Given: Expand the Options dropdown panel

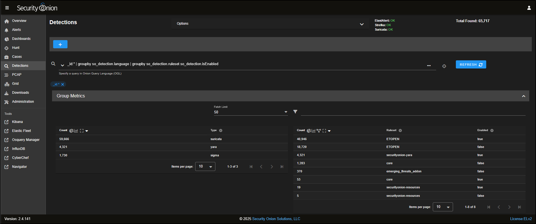Looking at the screenshot, I should click(x=362, y=24).
